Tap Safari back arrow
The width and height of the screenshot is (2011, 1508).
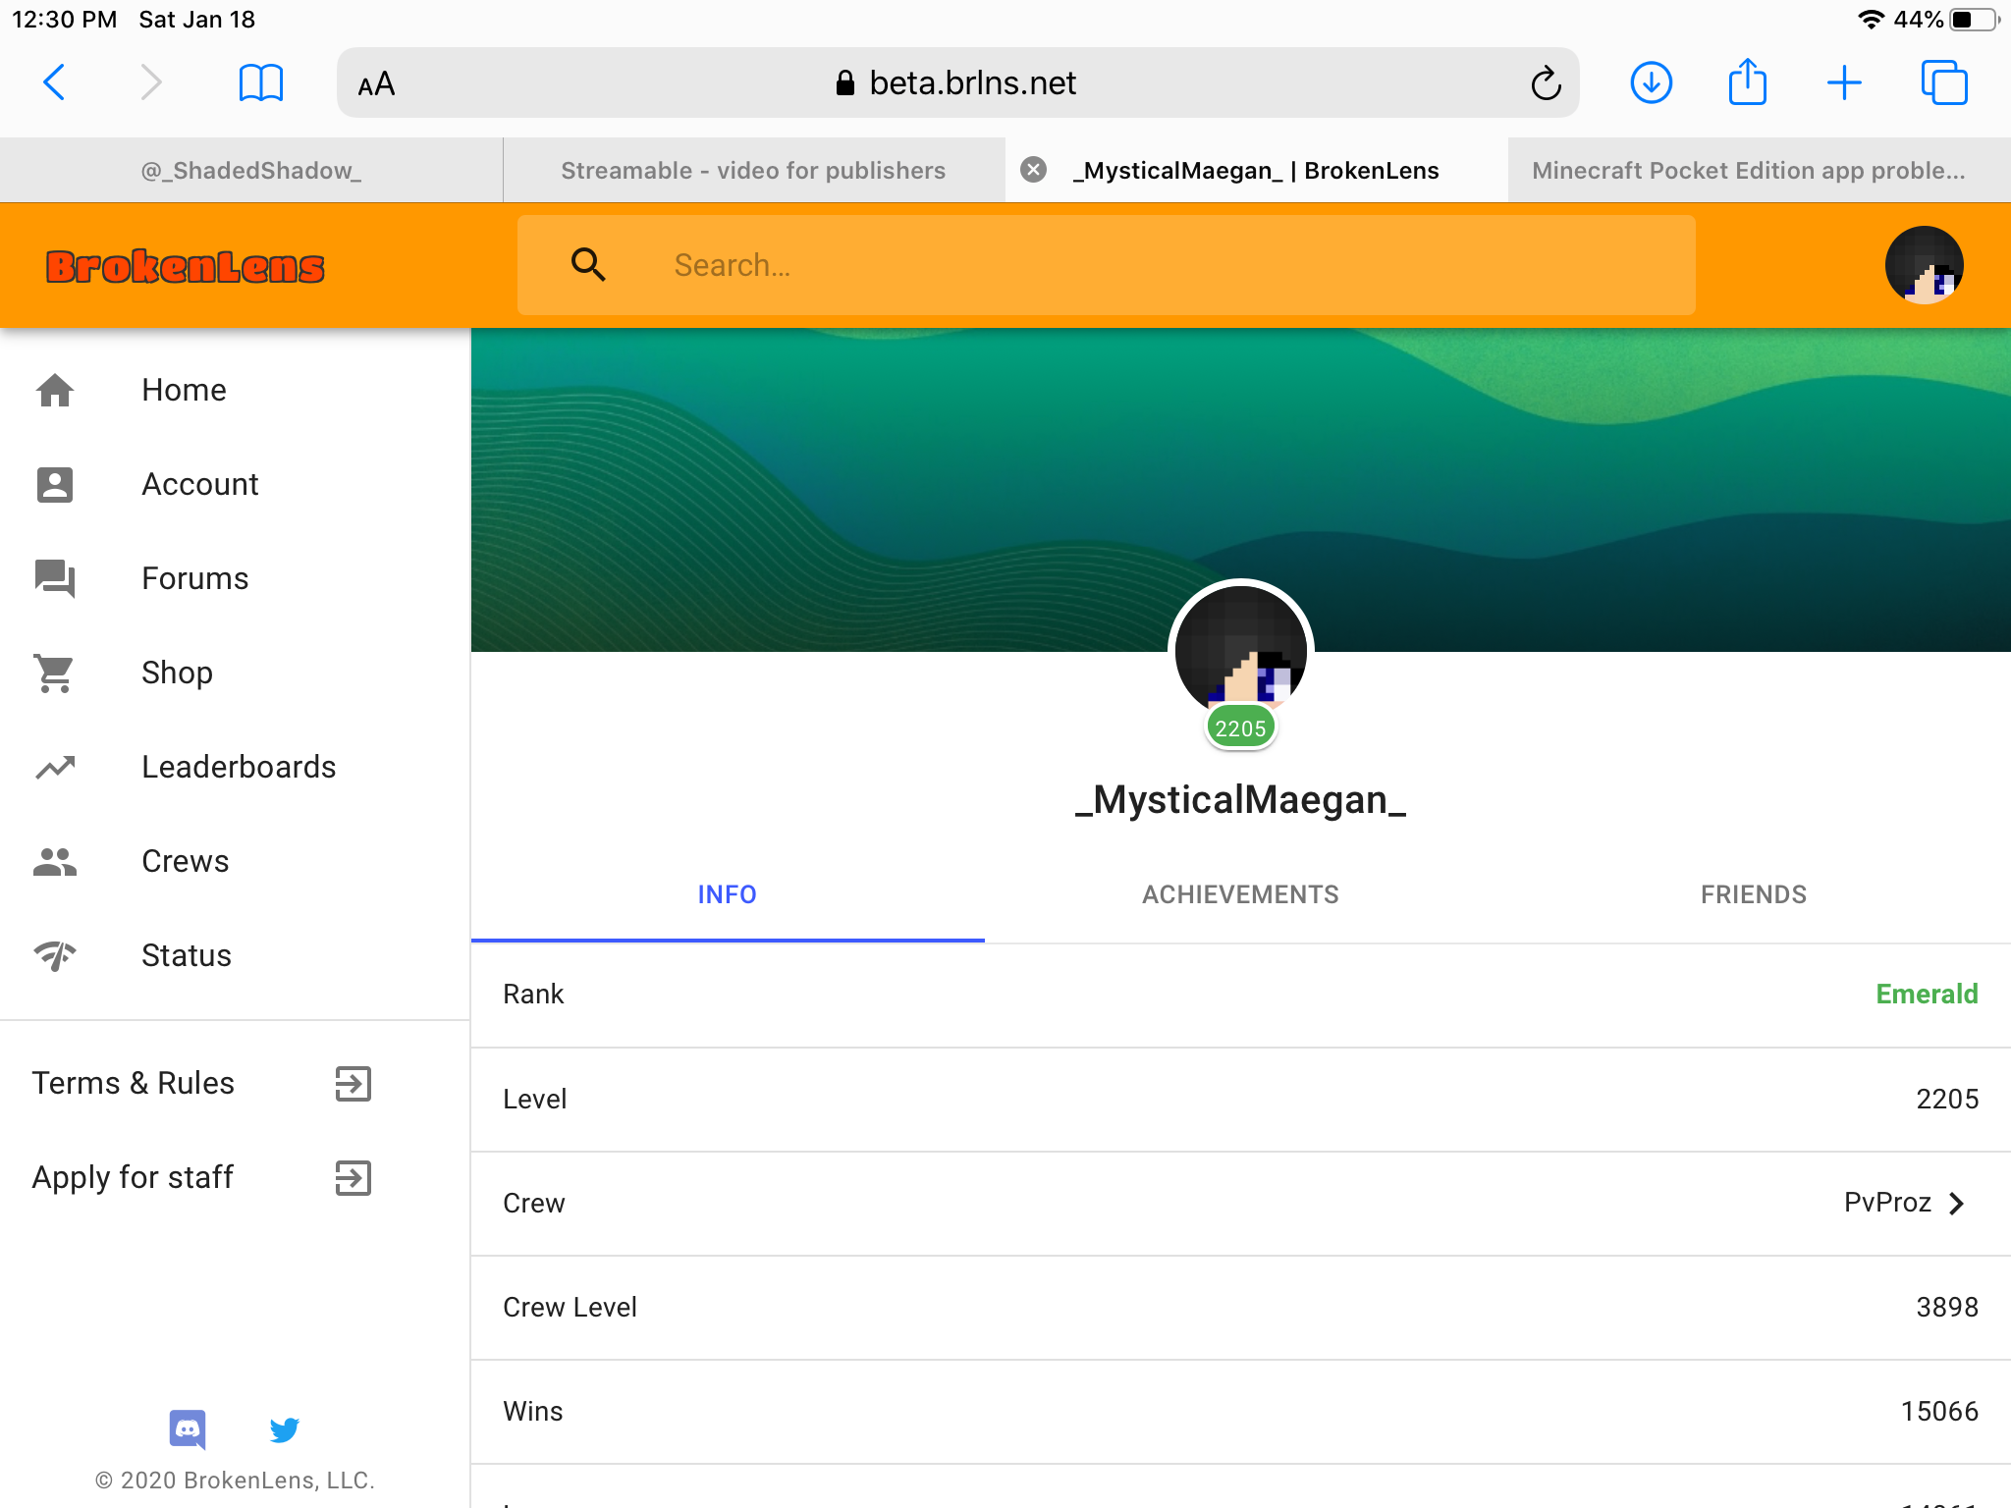[x=55, y=82]
